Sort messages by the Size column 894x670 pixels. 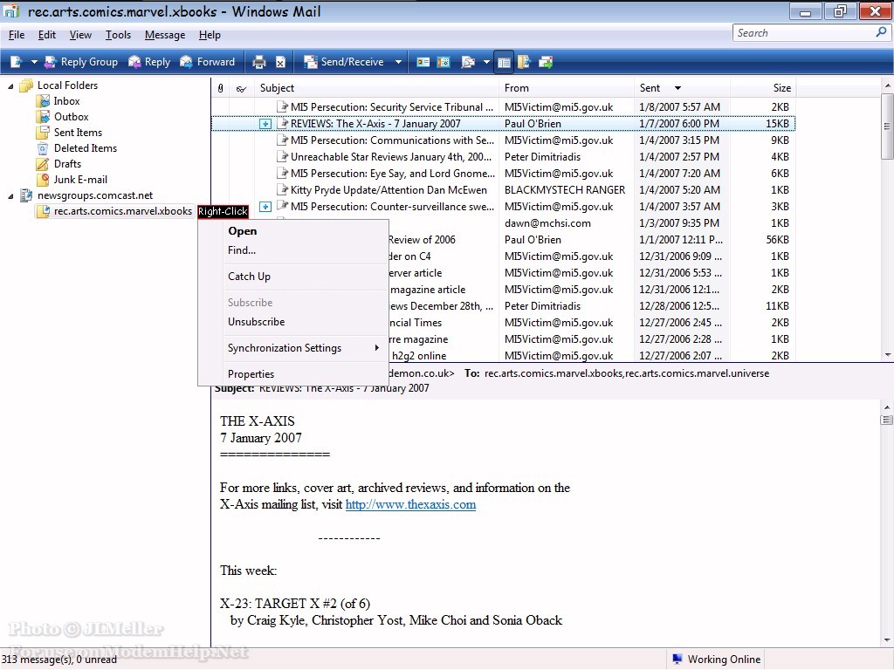[x=763, y=88]
